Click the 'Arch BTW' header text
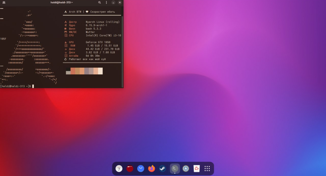The height and width of the screenshot is (176, 326). click(x=75, y=12)
